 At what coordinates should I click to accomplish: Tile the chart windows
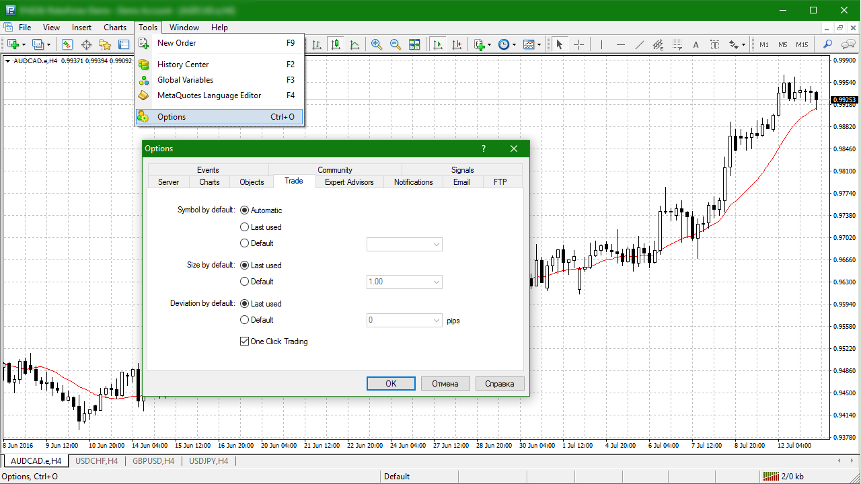coord(414,44)
